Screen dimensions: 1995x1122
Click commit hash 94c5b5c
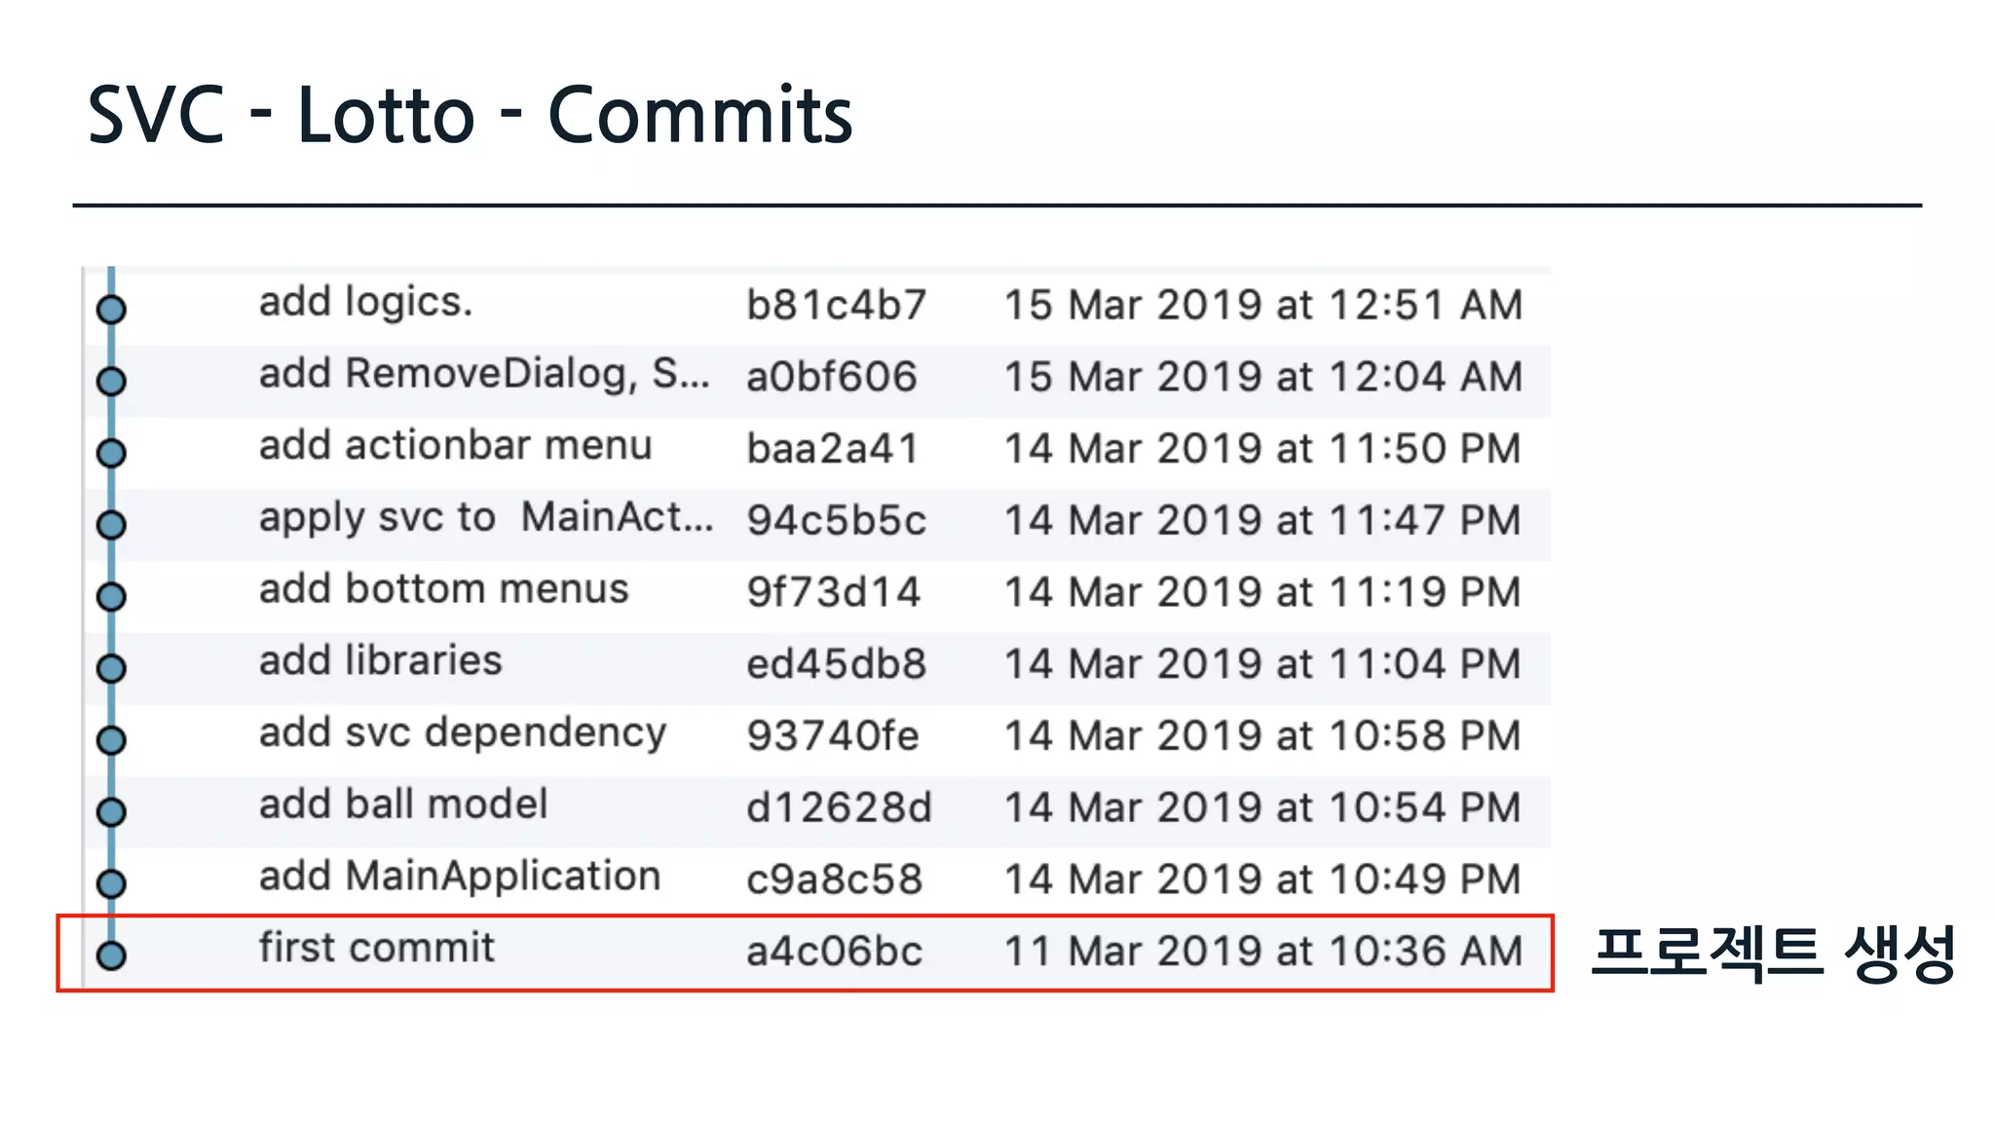coord(836,520)
